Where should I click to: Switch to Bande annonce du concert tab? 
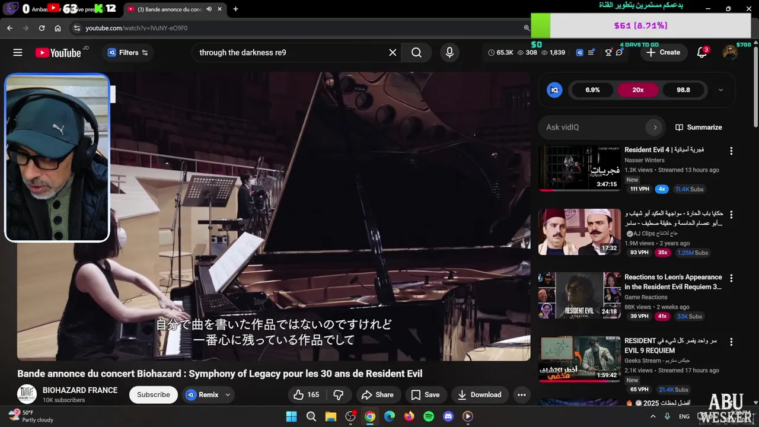click(x=175, y=9)
